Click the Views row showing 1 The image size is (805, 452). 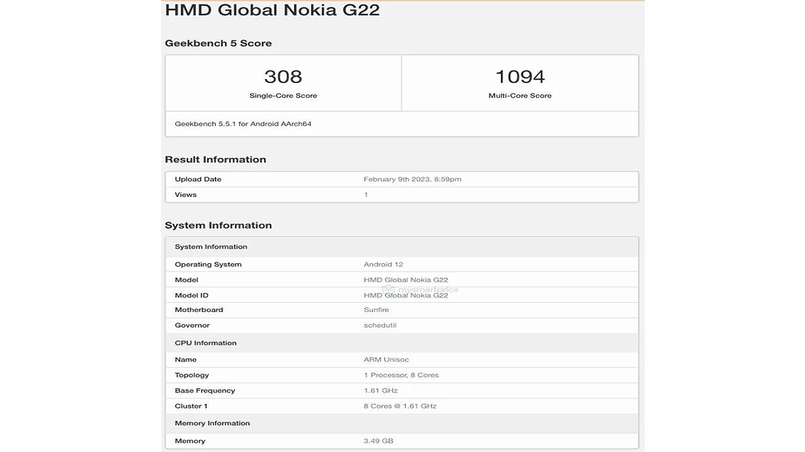pyautogui.click(x=402, y=194)
